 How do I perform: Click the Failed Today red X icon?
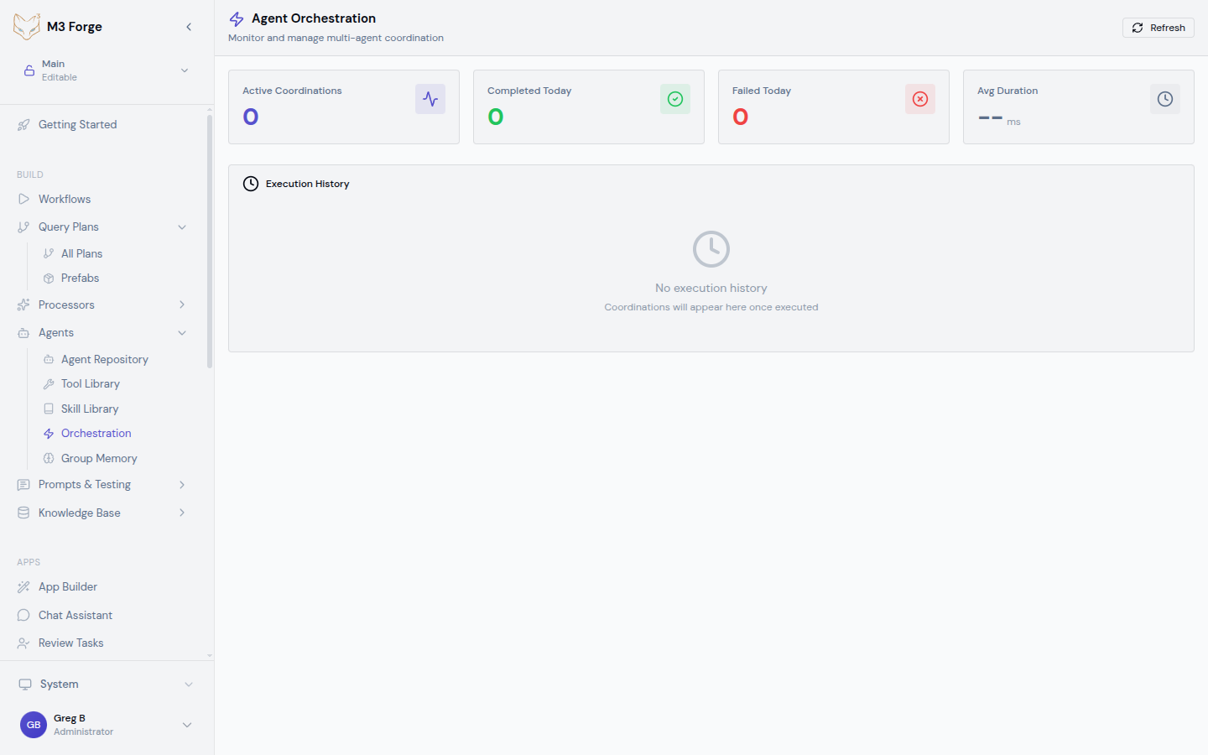coord(919,99)
